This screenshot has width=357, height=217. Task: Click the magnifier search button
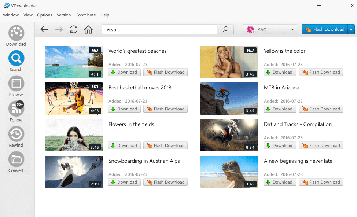tap(225, 29)
